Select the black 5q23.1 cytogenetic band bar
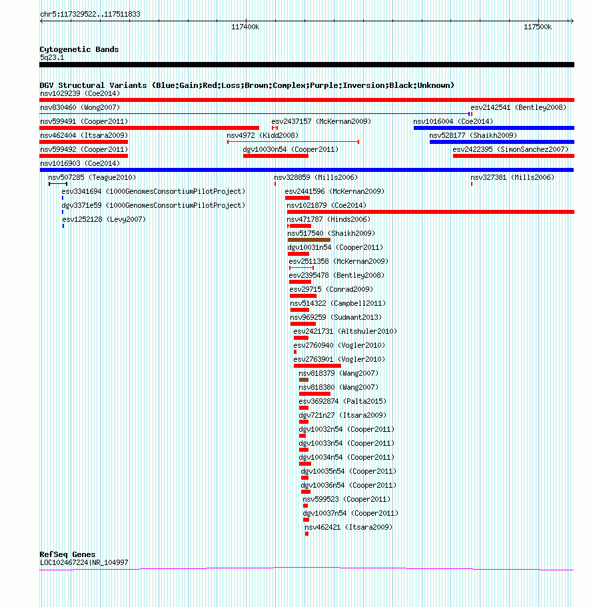This screenshot has width=593, height=607. (x=306, y=65)
